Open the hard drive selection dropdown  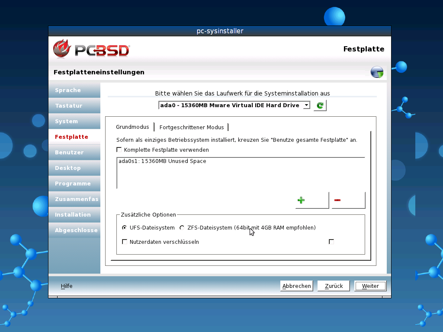pos(306,105)
